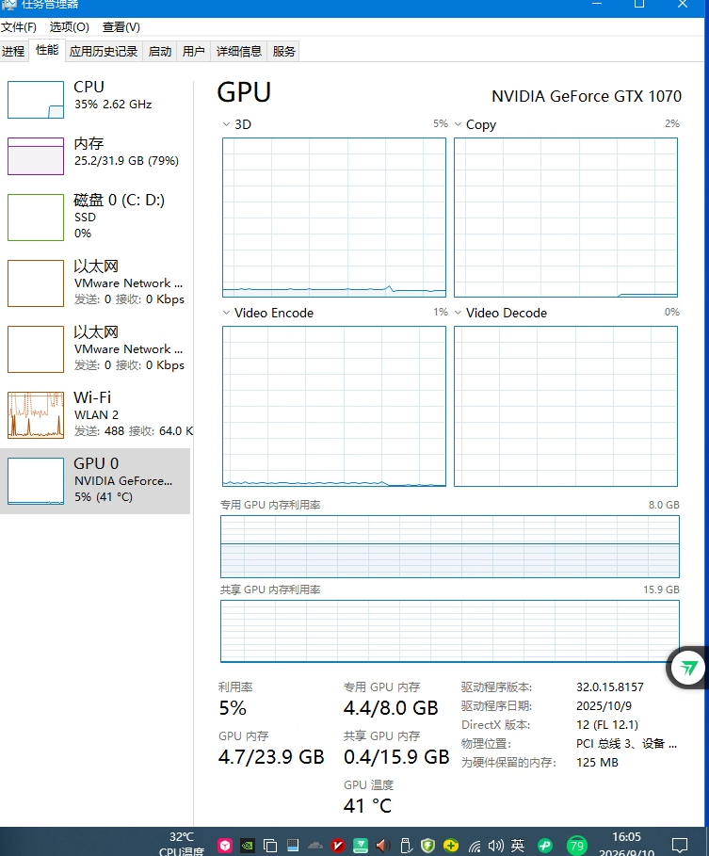The image size is (709, 856).
Task: Click the 共享 GPU 内存利用率 graph
Action: pyautogui.click(x=450, y=632)
